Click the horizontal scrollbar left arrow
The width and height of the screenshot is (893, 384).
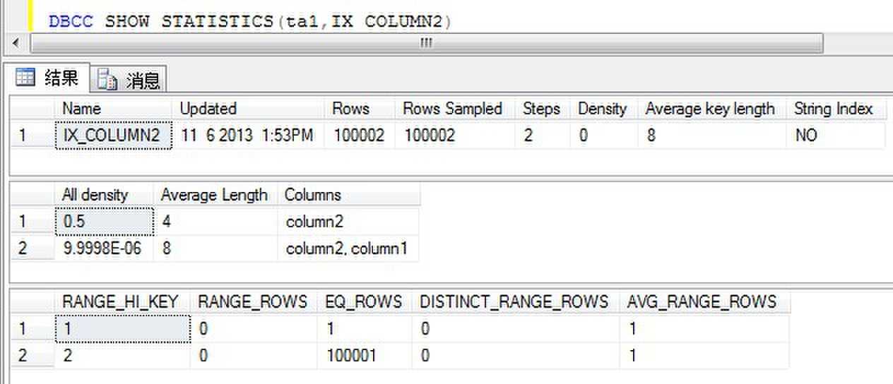coord(16,44)
